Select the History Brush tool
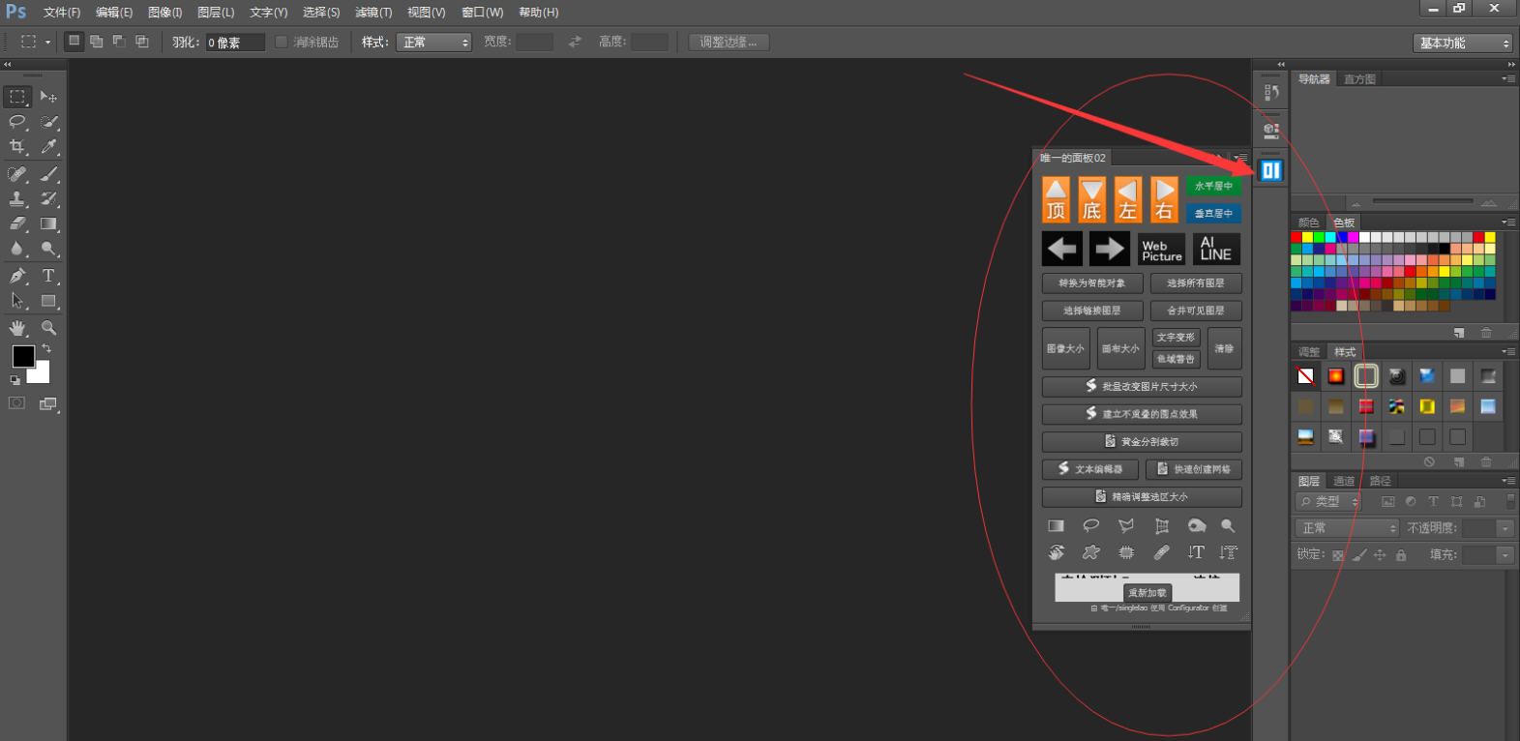Screen dimensions: 1520x741 click(48, 198)
